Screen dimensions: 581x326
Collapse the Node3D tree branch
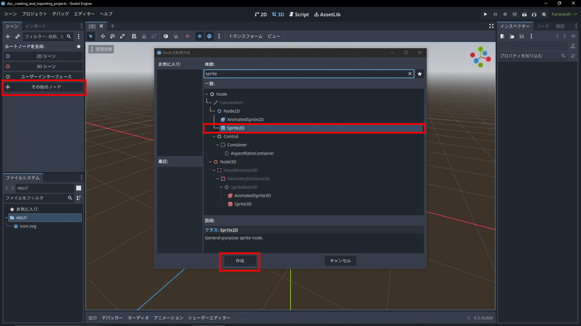pyautogui.click(x=210, y=162)
